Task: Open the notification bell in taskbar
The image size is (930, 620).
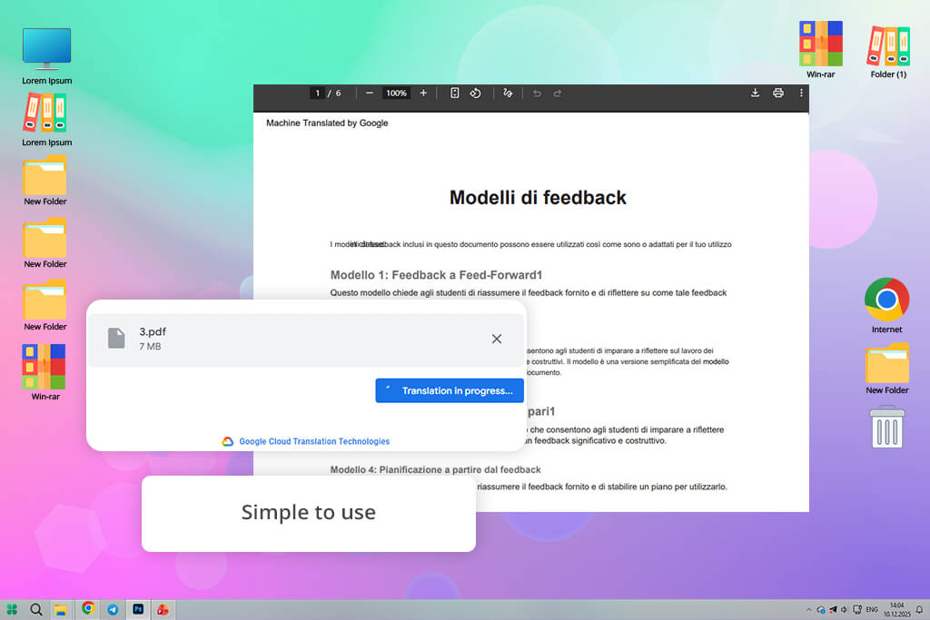Action: pyautogui.click(x=919, y=609)
